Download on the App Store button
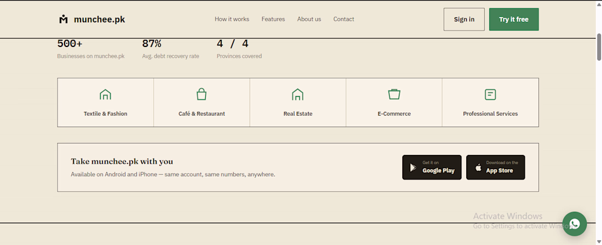This screenshot has width=602, height=245. point(496,168)
